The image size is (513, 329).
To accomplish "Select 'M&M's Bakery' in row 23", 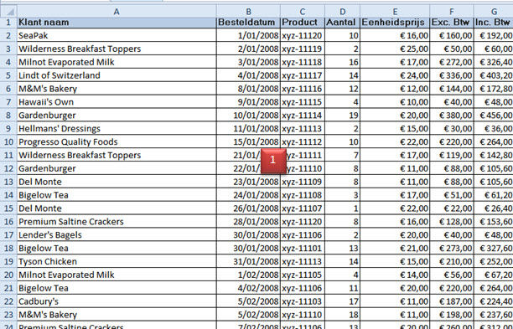I will [117, 315].
